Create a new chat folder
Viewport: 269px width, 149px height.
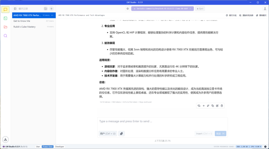click(x=45, y=8)
